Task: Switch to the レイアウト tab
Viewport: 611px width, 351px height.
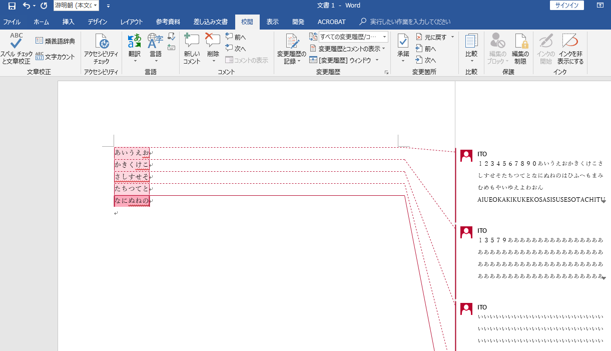Action: (132, 22)
